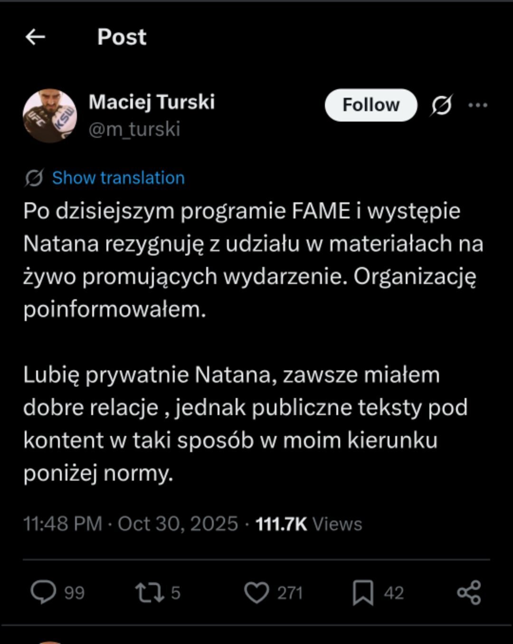Follow Maciej Turski
The image size is (513, 644).
(x=370, y=105)
